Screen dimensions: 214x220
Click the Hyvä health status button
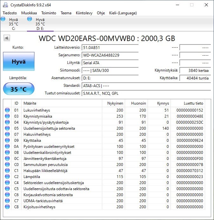[x=19, y=61]
